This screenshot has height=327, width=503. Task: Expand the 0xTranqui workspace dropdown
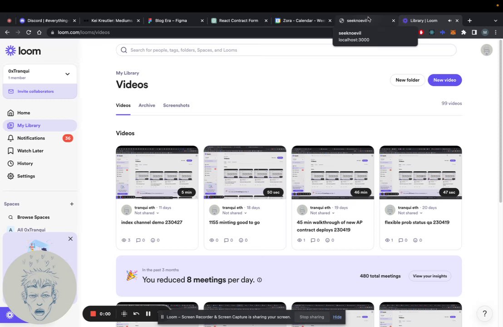coord(67,74)
